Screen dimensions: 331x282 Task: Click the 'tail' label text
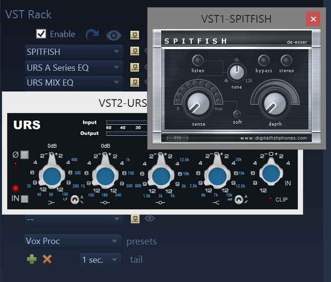click(136, 259)
